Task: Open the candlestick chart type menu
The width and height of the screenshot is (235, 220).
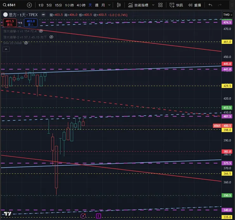Action: coord(119,5)
